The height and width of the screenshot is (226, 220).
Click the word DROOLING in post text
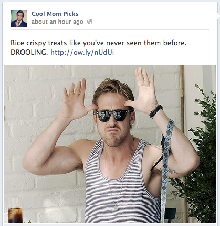coord(29,52)
